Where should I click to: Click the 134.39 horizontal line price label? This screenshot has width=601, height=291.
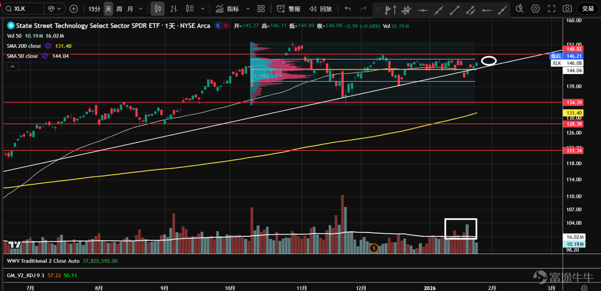point(574,103)
